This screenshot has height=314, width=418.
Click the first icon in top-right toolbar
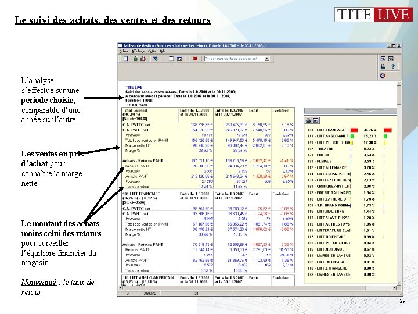pyautogui.click(x=383, y=59)
